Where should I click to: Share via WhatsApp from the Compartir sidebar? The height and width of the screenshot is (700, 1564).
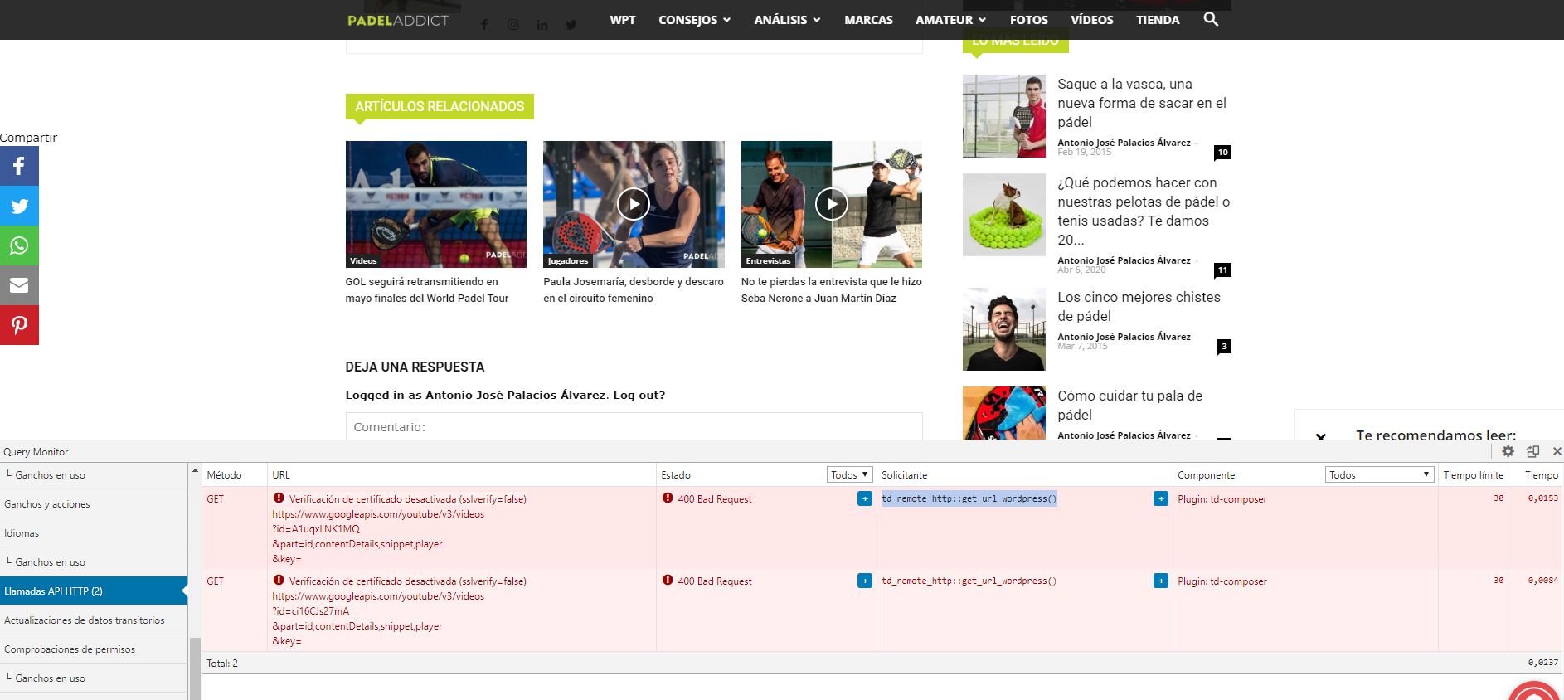point(19,245)
